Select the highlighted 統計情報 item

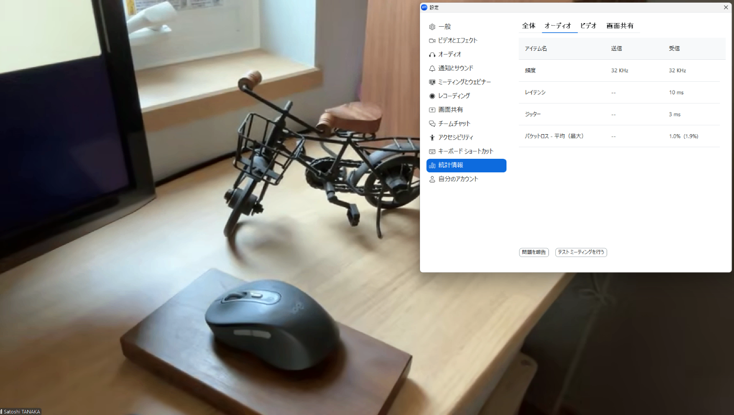pos(466,166)
